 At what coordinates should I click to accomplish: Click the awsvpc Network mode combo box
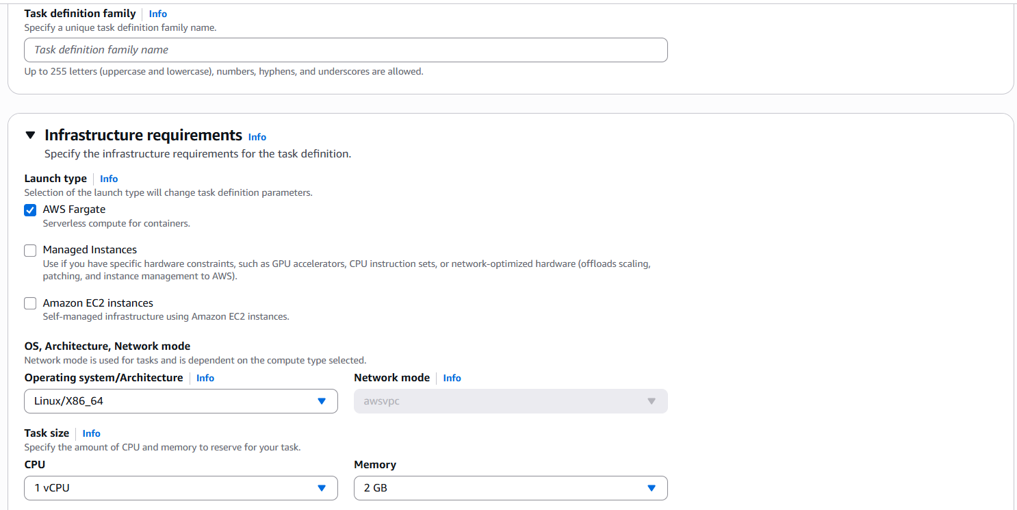(x=511, y=401)
